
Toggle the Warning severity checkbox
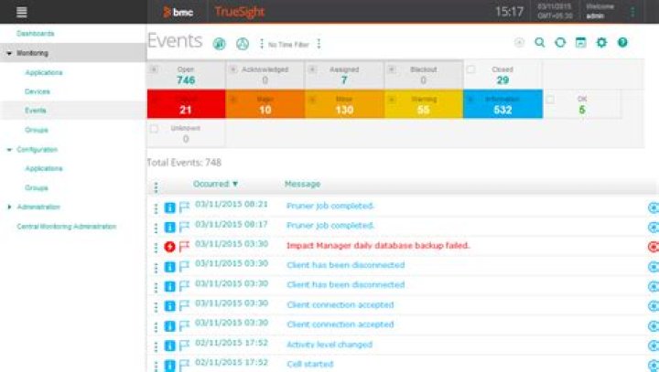click(x=392, y=100)
